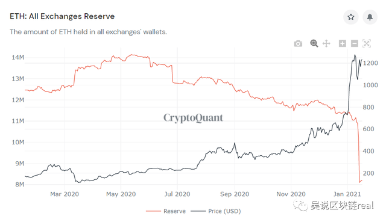The image size is (386, 222).
Task: Select the magnifier zoom tool
Action: coord(314,43)
